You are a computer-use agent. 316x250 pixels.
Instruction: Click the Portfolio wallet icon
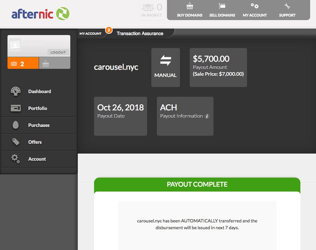(x=16, y=108)
